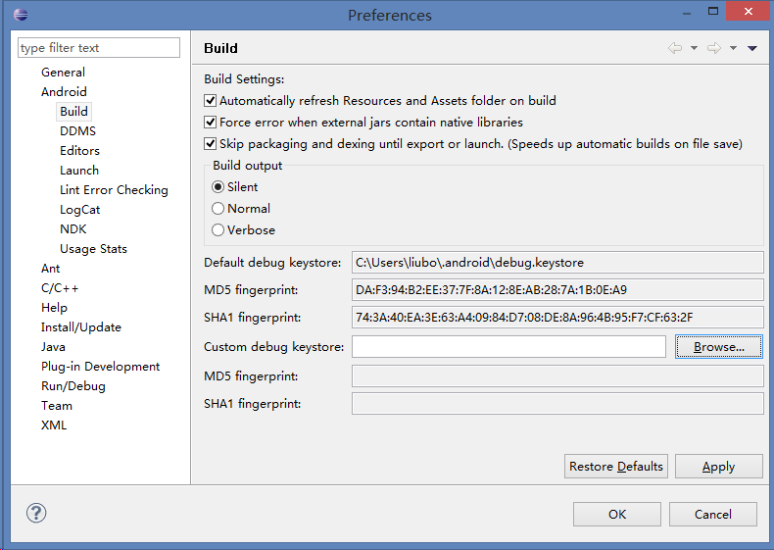774x550 pixels.
Task: Click the Eclipse icon in the title bar
Action: tap(21, 15)
